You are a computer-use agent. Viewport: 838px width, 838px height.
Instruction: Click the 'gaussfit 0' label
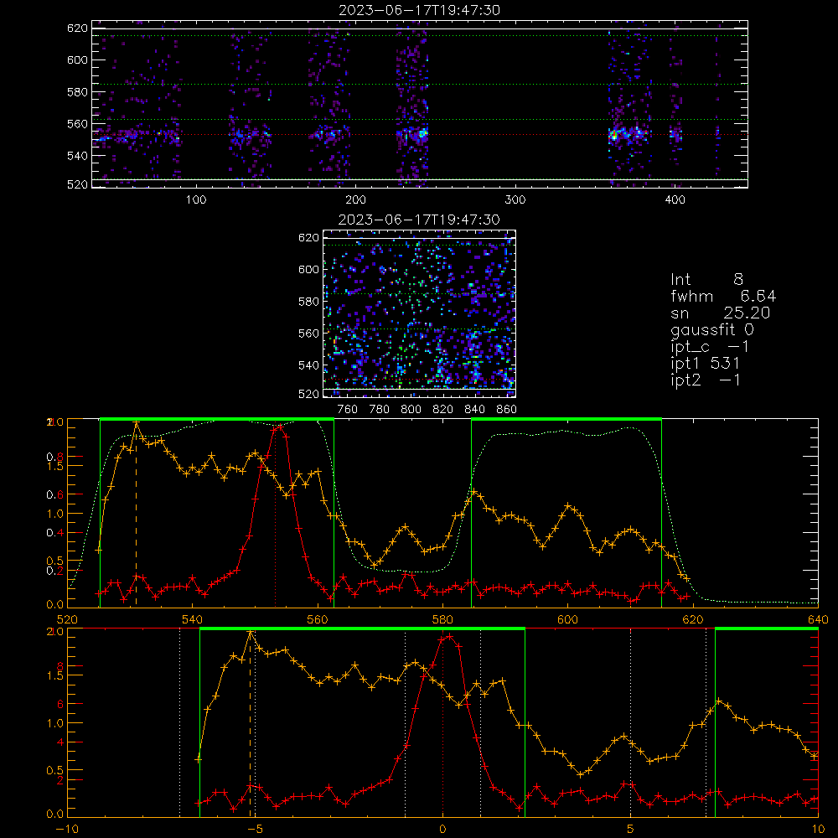(x=711, y=329)
